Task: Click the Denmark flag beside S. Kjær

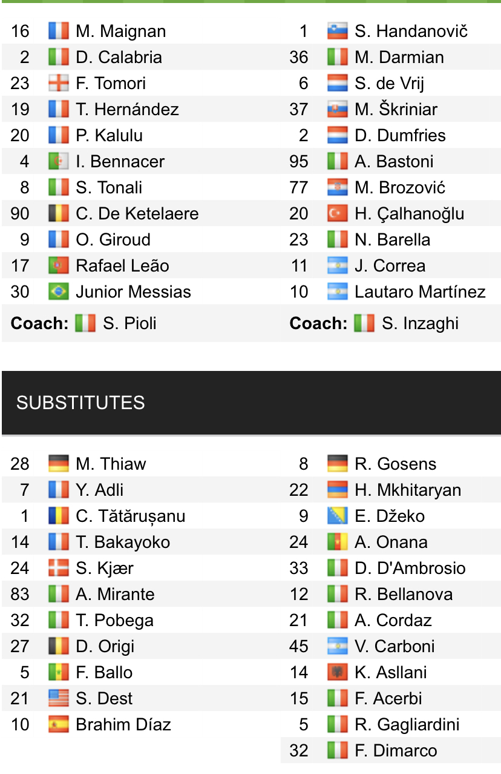Action: click(x=59, y=568)
